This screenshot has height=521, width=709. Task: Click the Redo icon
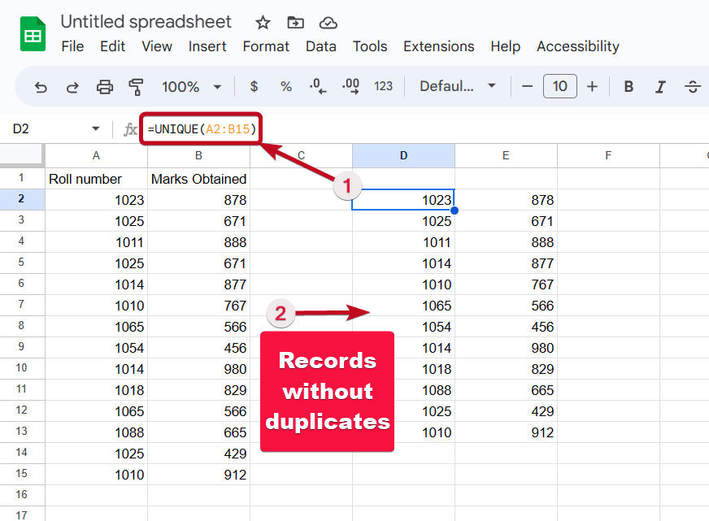click(x=72, y=87)
